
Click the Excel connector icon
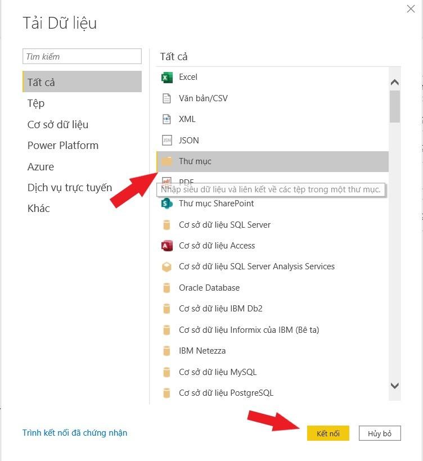pos(167,78)
